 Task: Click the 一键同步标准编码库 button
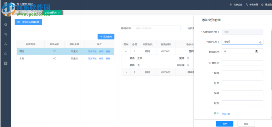tap(28, 22)
